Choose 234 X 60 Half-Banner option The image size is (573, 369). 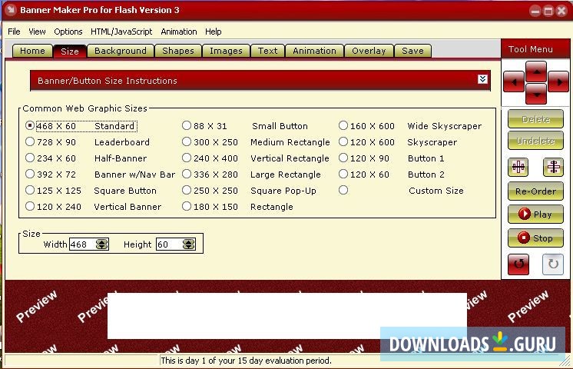86,158
